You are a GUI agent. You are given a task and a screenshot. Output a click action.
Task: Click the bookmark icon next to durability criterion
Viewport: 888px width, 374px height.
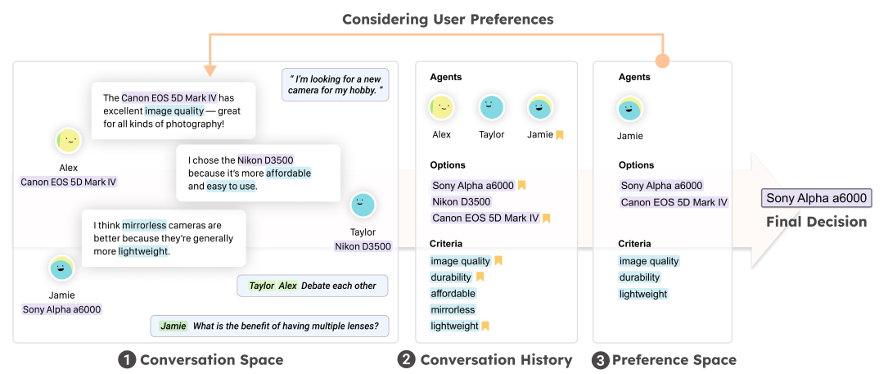point(480,277)
